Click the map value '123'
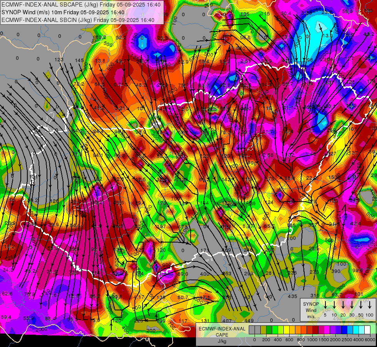 click(x=59, y=60)
